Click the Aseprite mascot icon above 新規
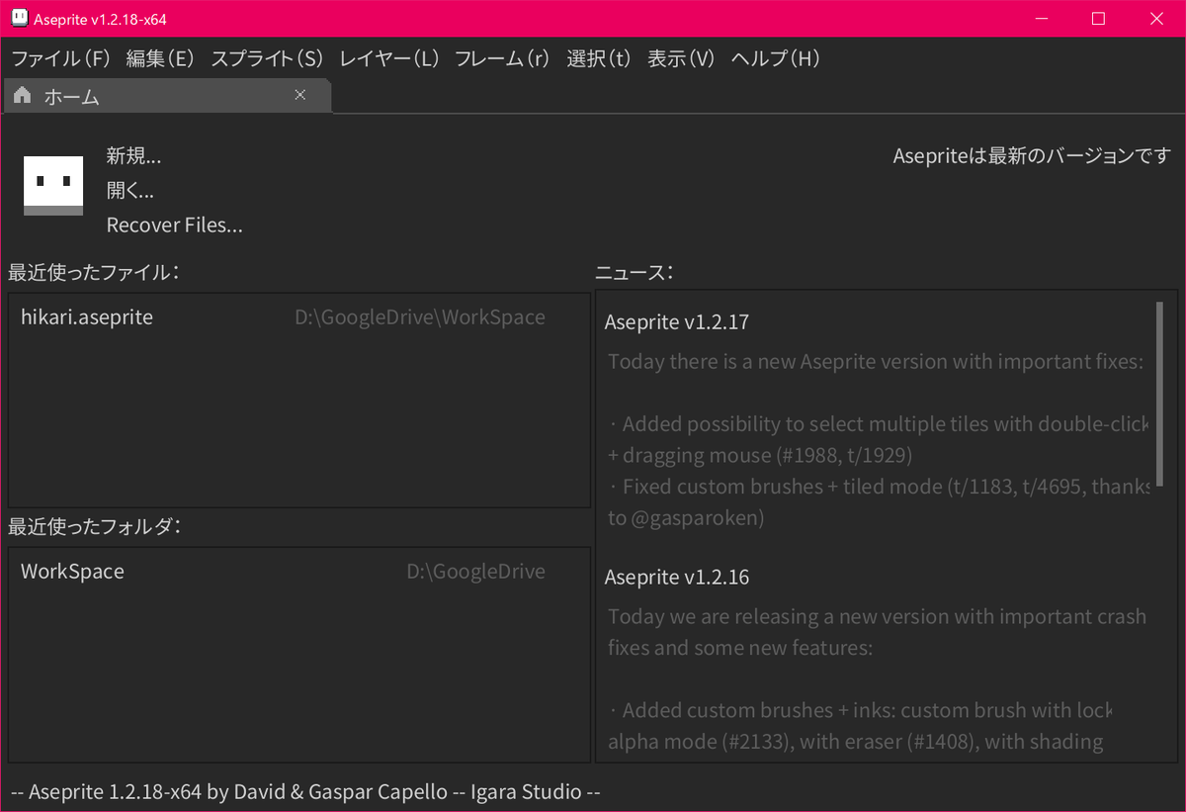The image size is (1186, 812). [x=52, y=184]
